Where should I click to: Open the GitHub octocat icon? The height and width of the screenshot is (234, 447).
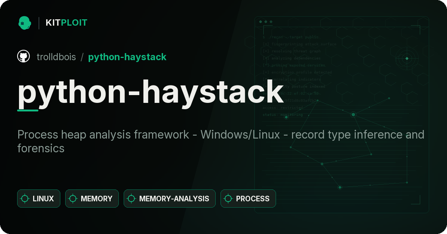pyautogui.click(x=23, y=56)
